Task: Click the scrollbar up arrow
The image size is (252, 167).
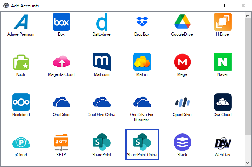Action: tap(248, 15)
